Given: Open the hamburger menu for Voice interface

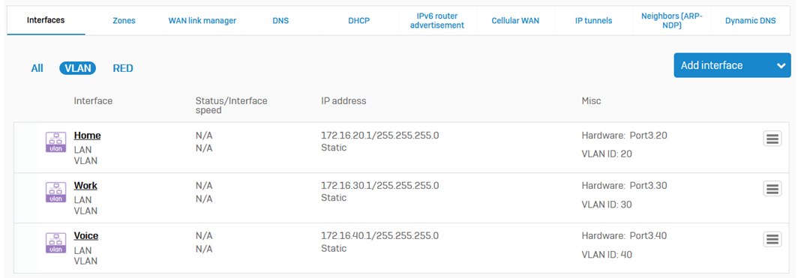Looking at the screenshot, I should pos(772,239).
